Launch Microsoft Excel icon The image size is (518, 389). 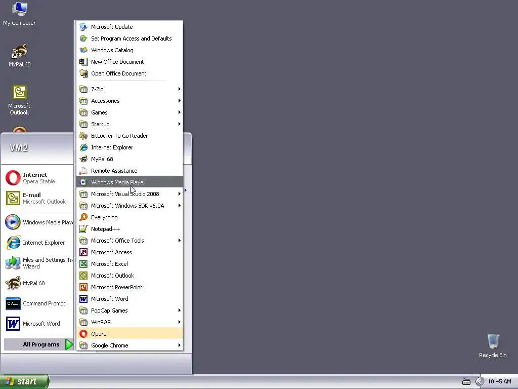coord(83,264)
